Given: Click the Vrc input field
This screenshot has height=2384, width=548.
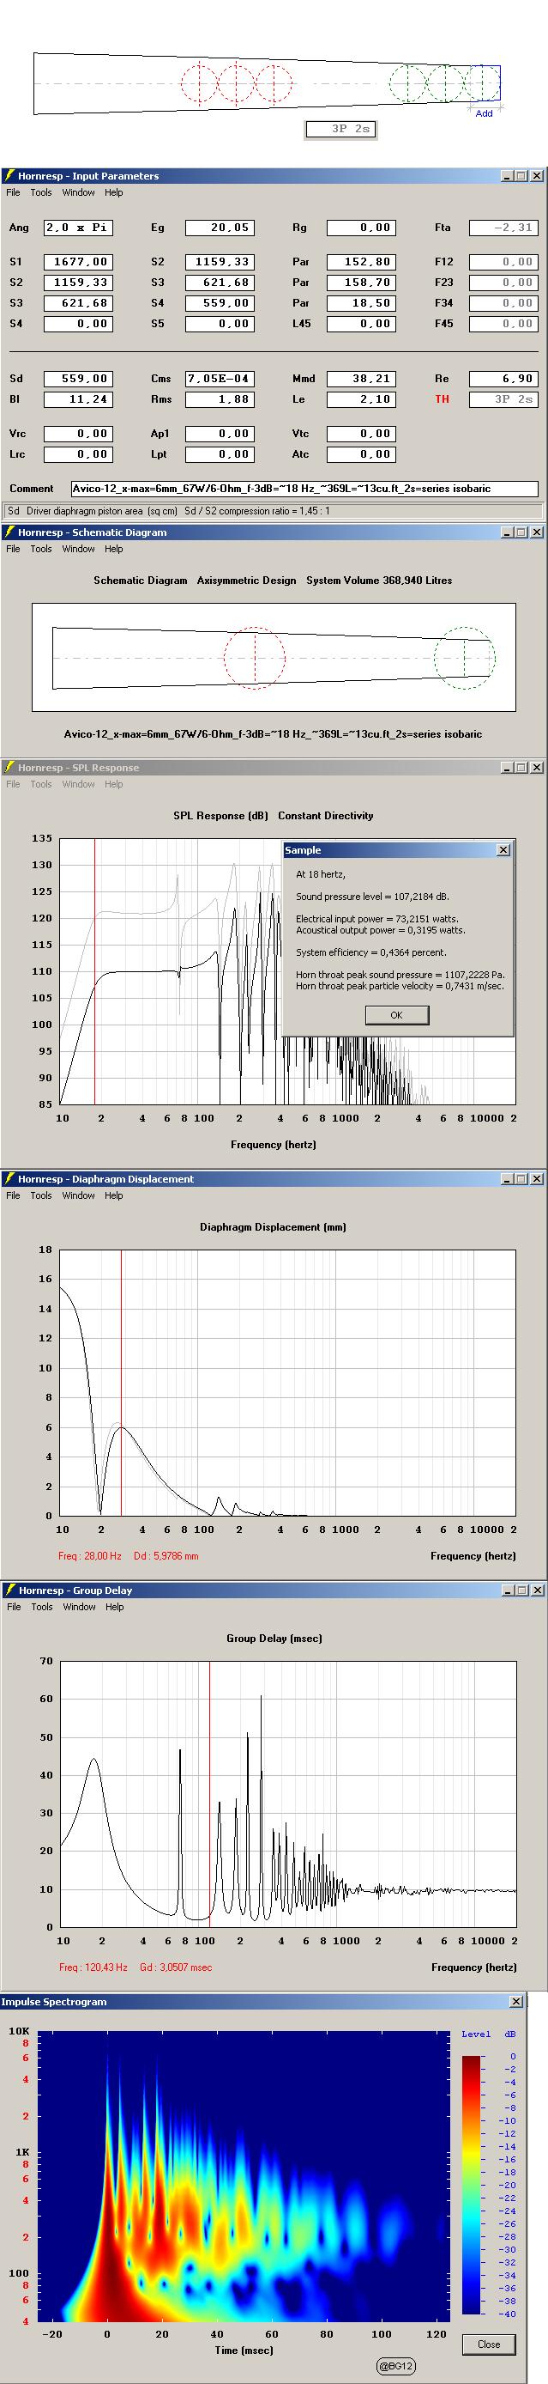Looking at the screenshot, I should [79, 434].
